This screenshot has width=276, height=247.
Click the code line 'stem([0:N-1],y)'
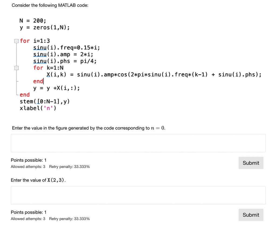coord(45,102)
